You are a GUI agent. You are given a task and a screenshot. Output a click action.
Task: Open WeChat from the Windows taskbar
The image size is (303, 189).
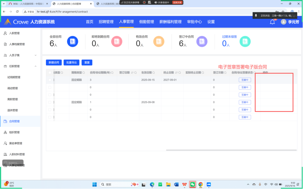click(193, 184)
